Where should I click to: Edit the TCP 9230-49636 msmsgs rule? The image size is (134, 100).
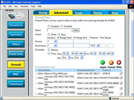[121, 83]
